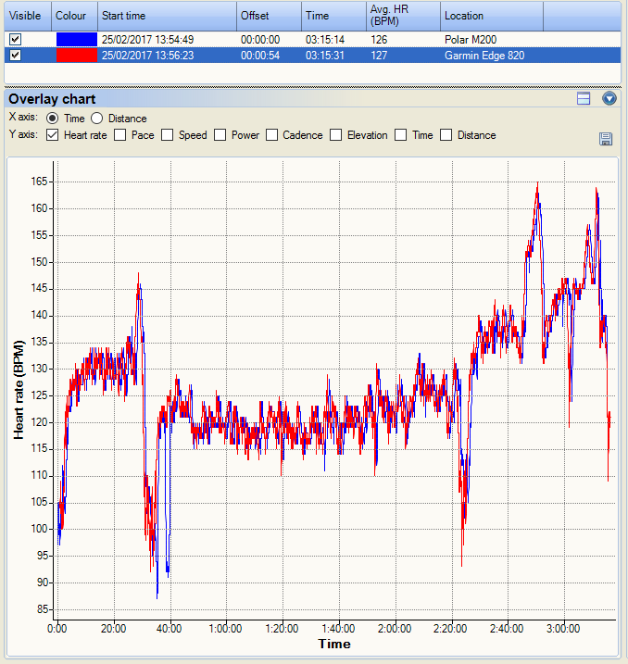
Task: Uncheck visibility for the Garmin Edge 820 row
Action: coord(15,55)
